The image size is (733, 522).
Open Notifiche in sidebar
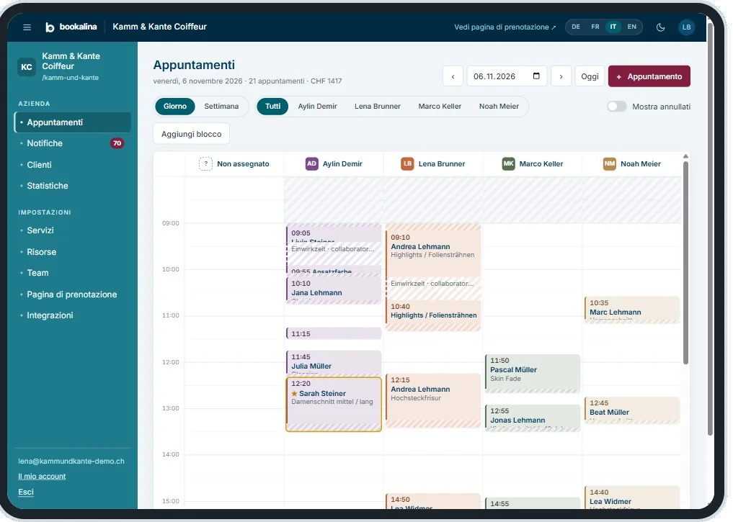(73, 143)
